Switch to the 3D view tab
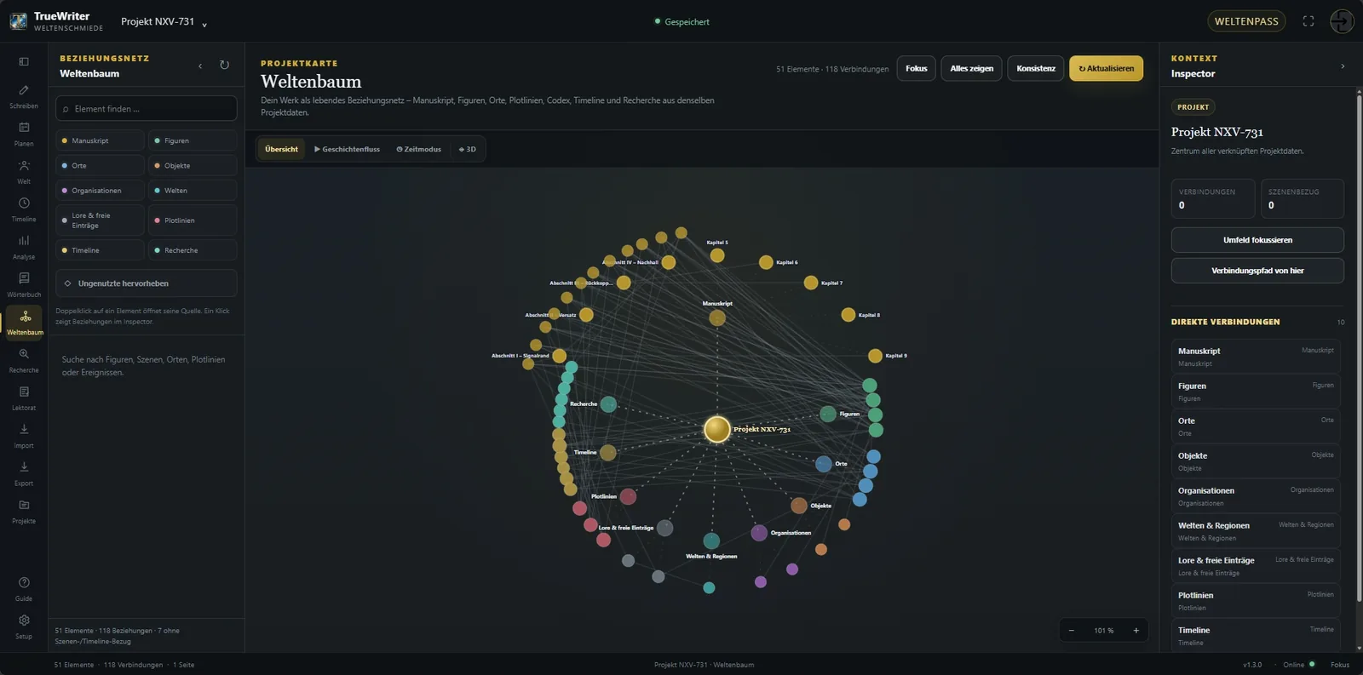The width and height of the screenshot is (1363, 675). pos(467,149)
